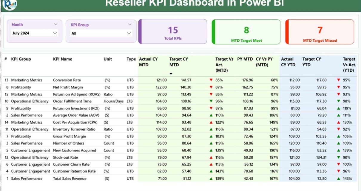Open the July 2024 month dropdown
Image resolution: width=361 pixels, height=191 pixels.
point(55,33)
